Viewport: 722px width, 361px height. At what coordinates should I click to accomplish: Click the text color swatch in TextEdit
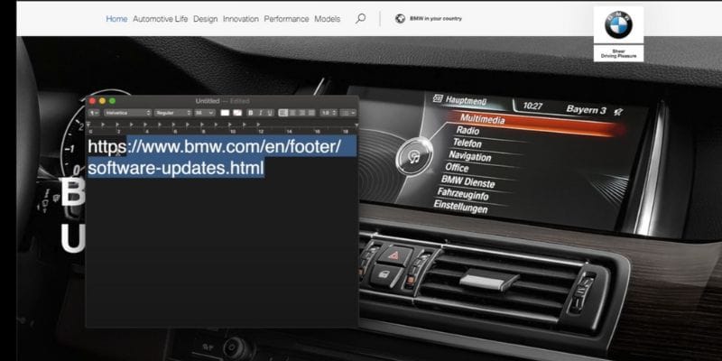click(x=225, y=113)
